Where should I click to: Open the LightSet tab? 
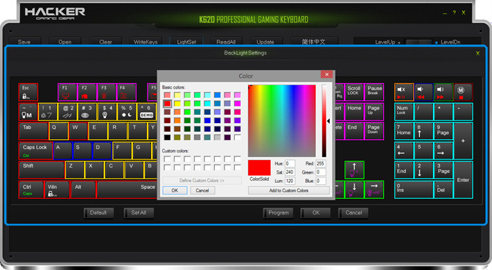186,42
